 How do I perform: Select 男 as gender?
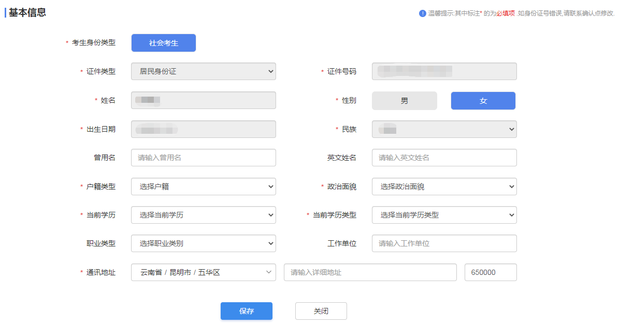[404, 101]
